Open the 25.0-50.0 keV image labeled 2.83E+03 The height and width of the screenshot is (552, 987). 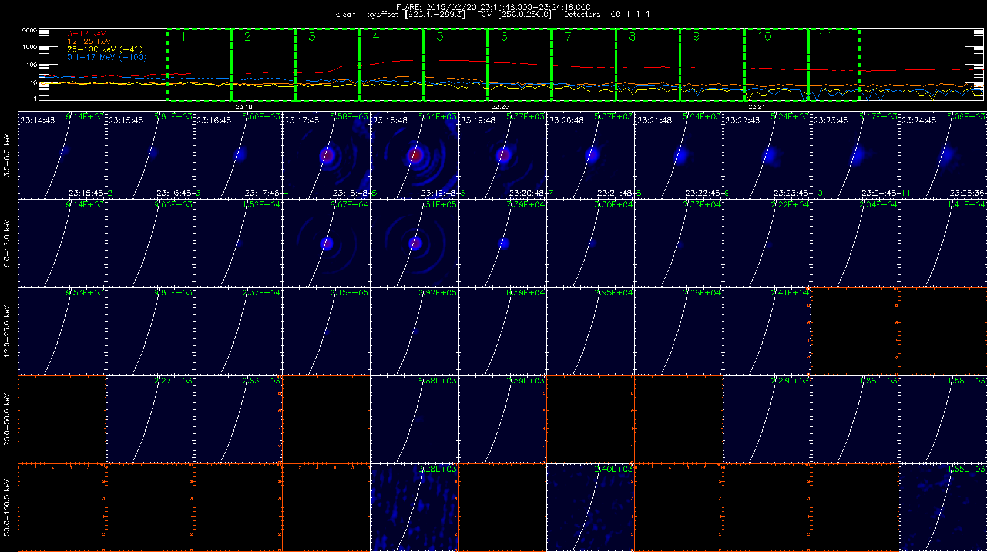[238, 419]
